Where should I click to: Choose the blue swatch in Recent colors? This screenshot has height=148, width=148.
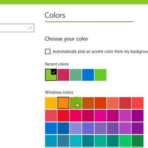[88, 75]
